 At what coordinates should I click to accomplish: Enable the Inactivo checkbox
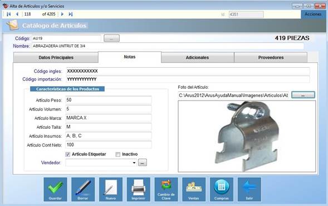pyautogui.click(x=118, y=154)
